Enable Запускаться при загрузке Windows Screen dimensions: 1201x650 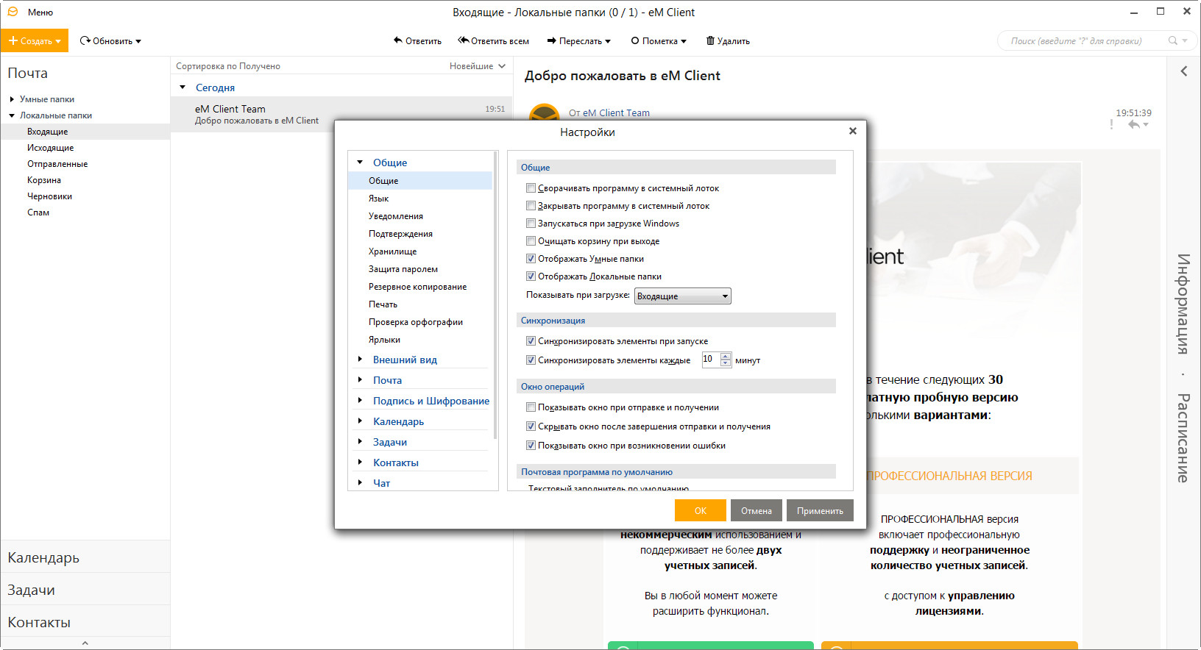(531, 224)
